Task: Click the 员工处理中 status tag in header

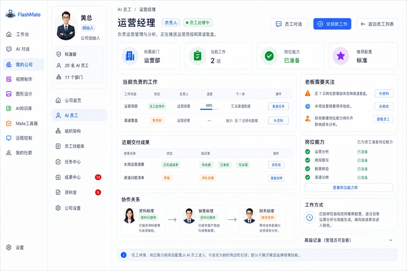Action: (x=198, y=23)
